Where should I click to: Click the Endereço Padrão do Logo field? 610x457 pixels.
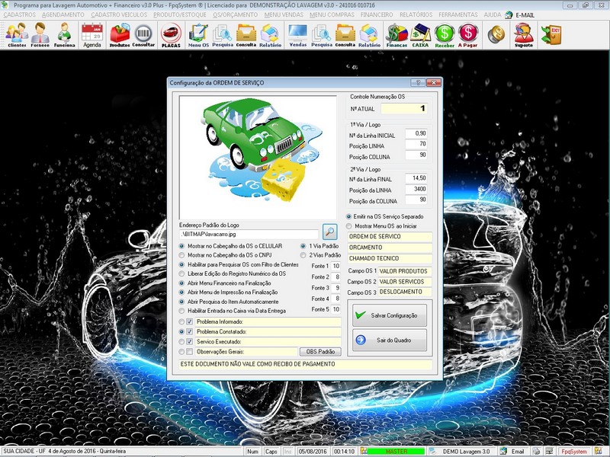click(x=249, y=235)
